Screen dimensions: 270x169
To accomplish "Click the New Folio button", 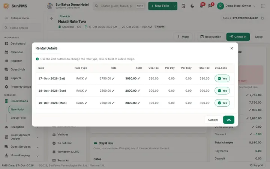I will [160, 6].
